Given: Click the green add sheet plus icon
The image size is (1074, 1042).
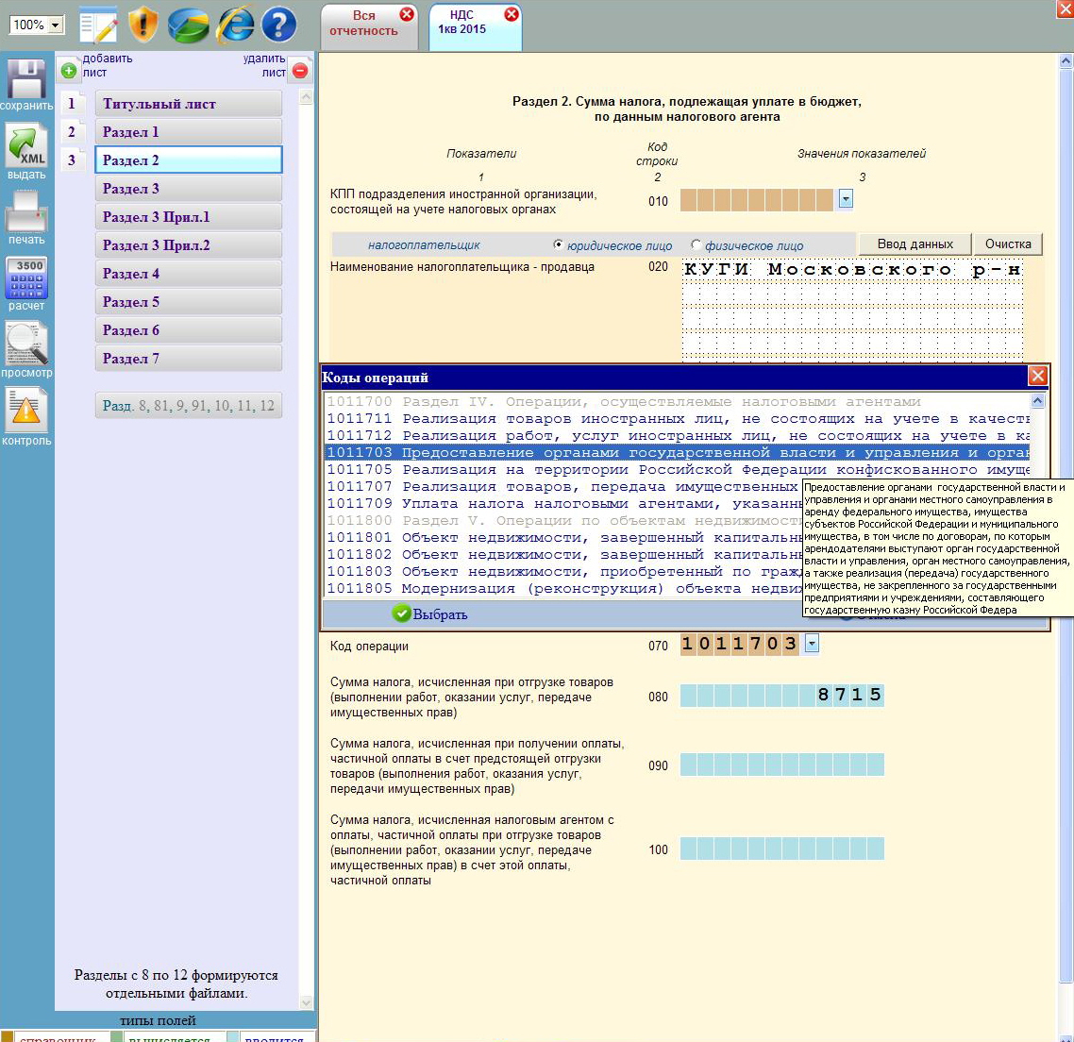Looking at the screenshot, I should (68, 70).
